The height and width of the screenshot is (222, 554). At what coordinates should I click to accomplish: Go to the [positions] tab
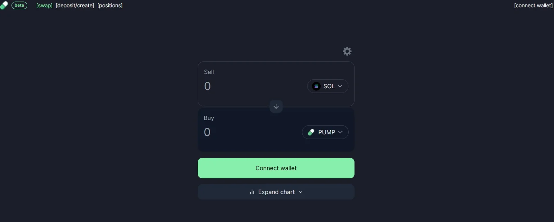(110, 6)
